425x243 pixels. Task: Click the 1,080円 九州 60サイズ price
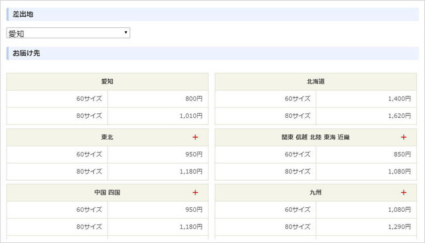[399, 210]
